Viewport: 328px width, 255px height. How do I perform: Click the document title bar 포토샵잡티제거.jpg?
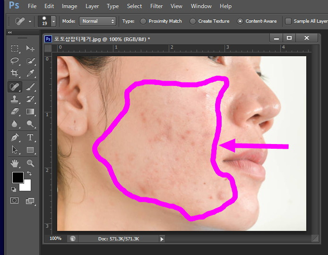(102, 39)
